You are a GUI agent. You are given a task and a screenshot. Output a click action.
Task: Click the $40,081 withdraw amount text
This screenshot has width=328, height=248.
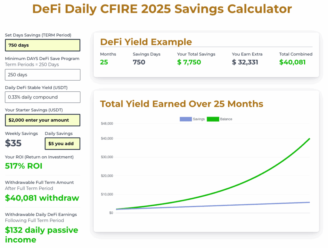42,198
